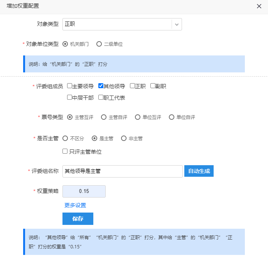The height and width of the screenshot is (258, 268).
Task: Select 主管互评 ticket type
Action: [x=70, y=117]
